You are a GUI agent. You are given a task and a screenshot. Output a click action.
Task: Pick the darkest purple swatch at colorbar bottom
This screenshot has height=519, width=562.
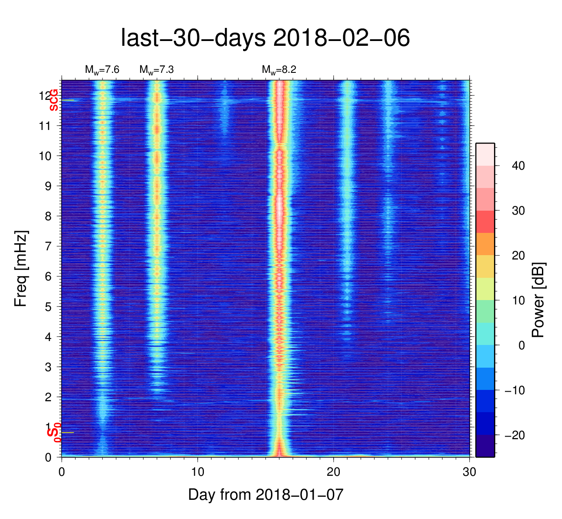click(485, 446)
